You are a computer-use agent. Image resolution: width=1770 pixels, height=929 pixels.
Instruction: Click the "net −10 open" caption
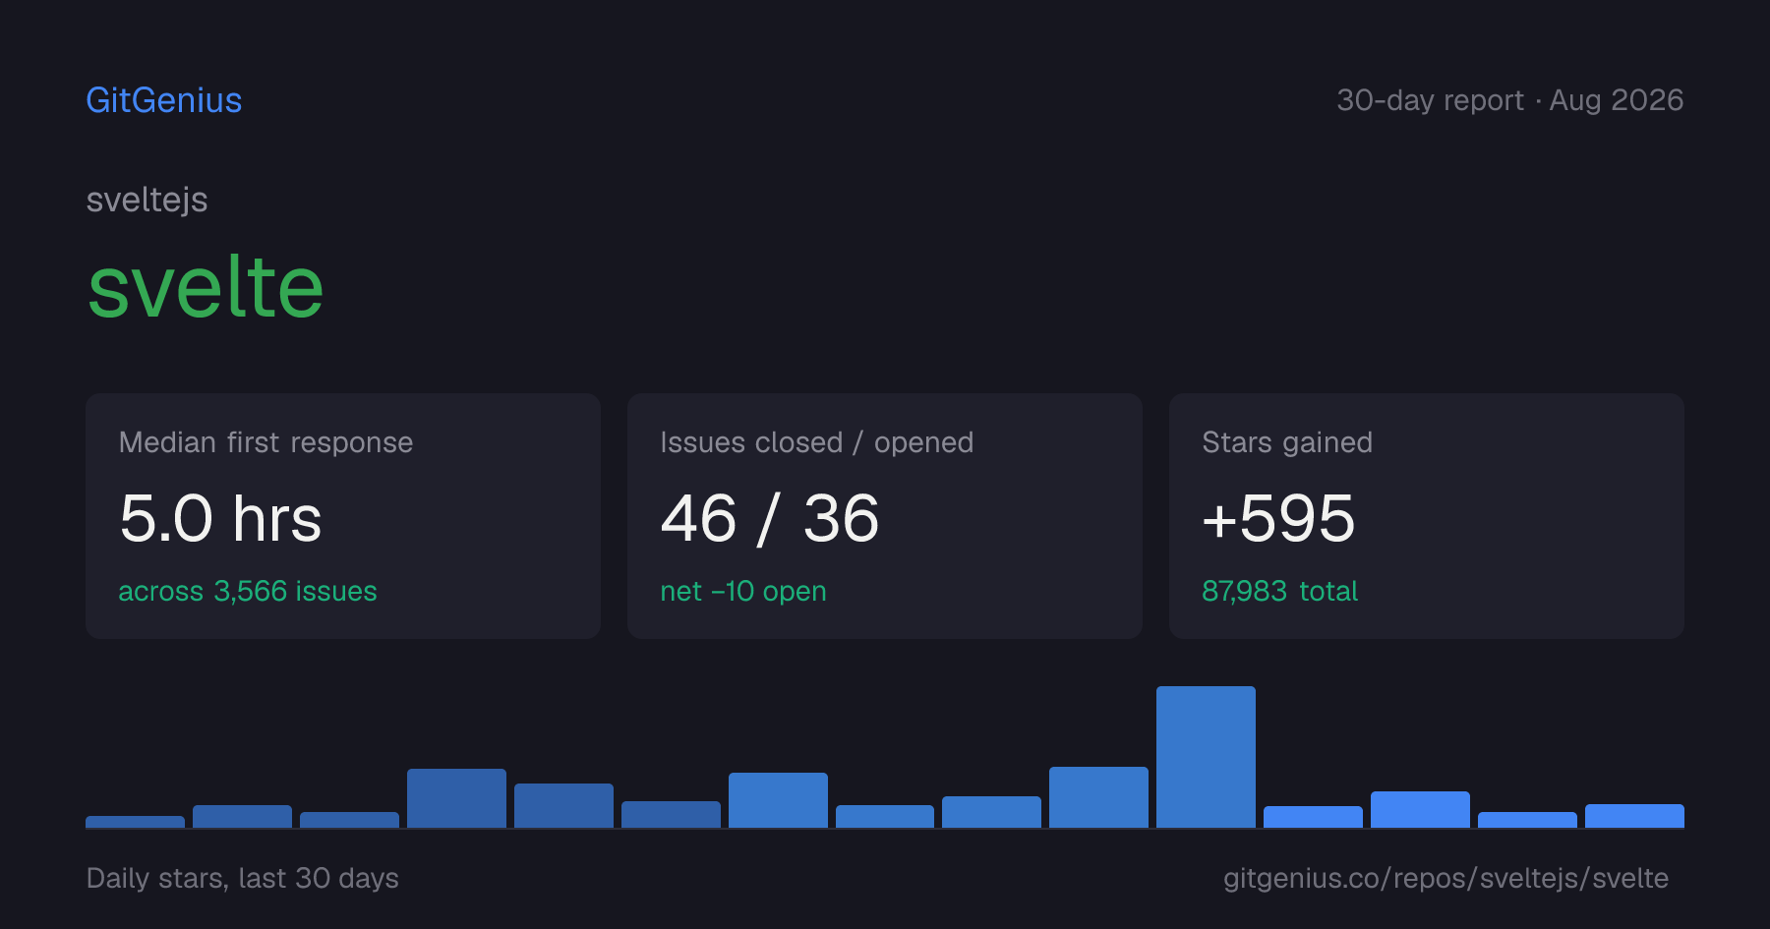click(743, 591)
